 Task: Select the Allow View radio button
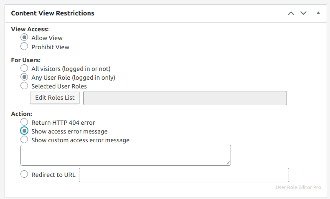click(x=24, y=38)
